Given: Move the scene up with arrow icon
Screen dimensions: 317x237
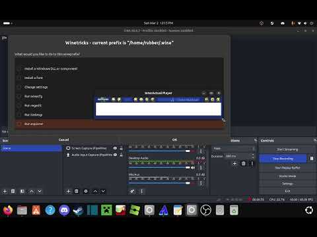Looking at the screenshot, I should [x=32, y=192].
